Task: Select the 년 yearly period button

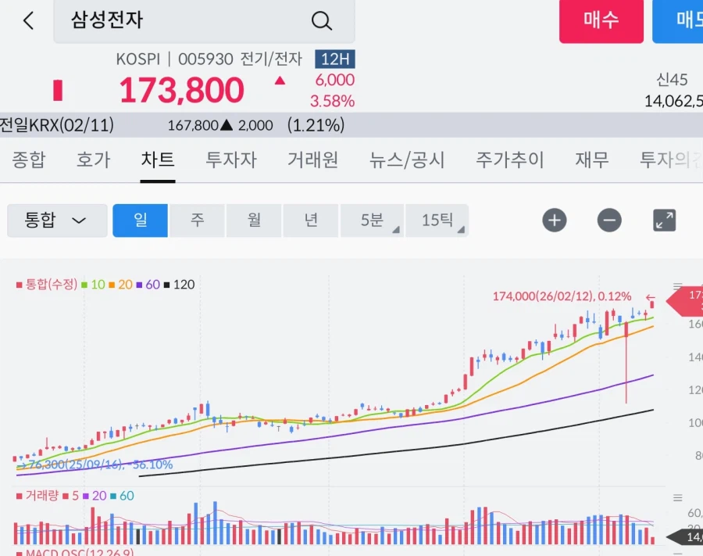Action: click(x=311, y=221)
